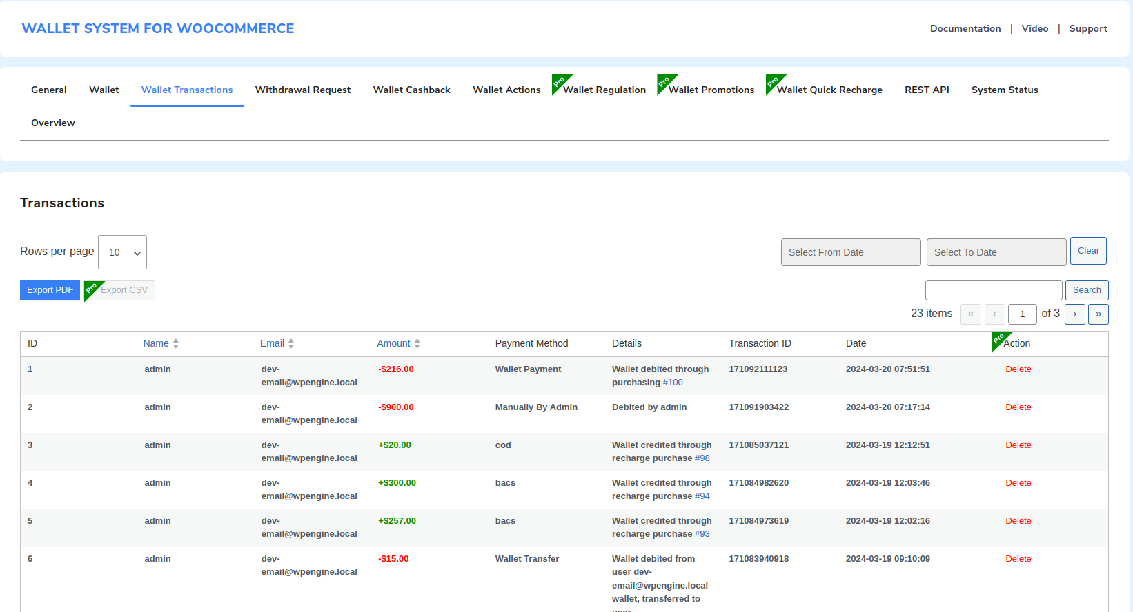This screenshot has height=612, width=1133.
Task: Open the Wallet Actions tab
Action: click(x=506, y=90)
